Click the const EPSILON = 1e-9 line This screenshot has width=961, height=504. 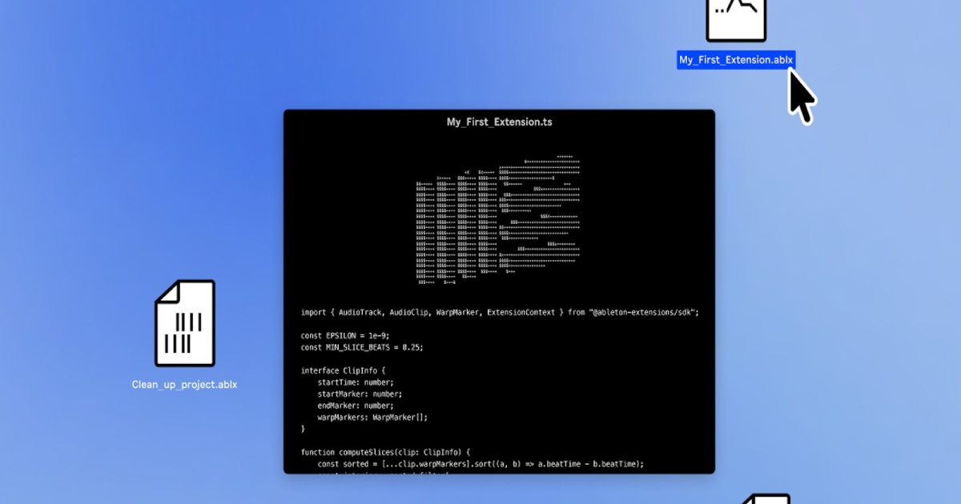pos(345,336)
